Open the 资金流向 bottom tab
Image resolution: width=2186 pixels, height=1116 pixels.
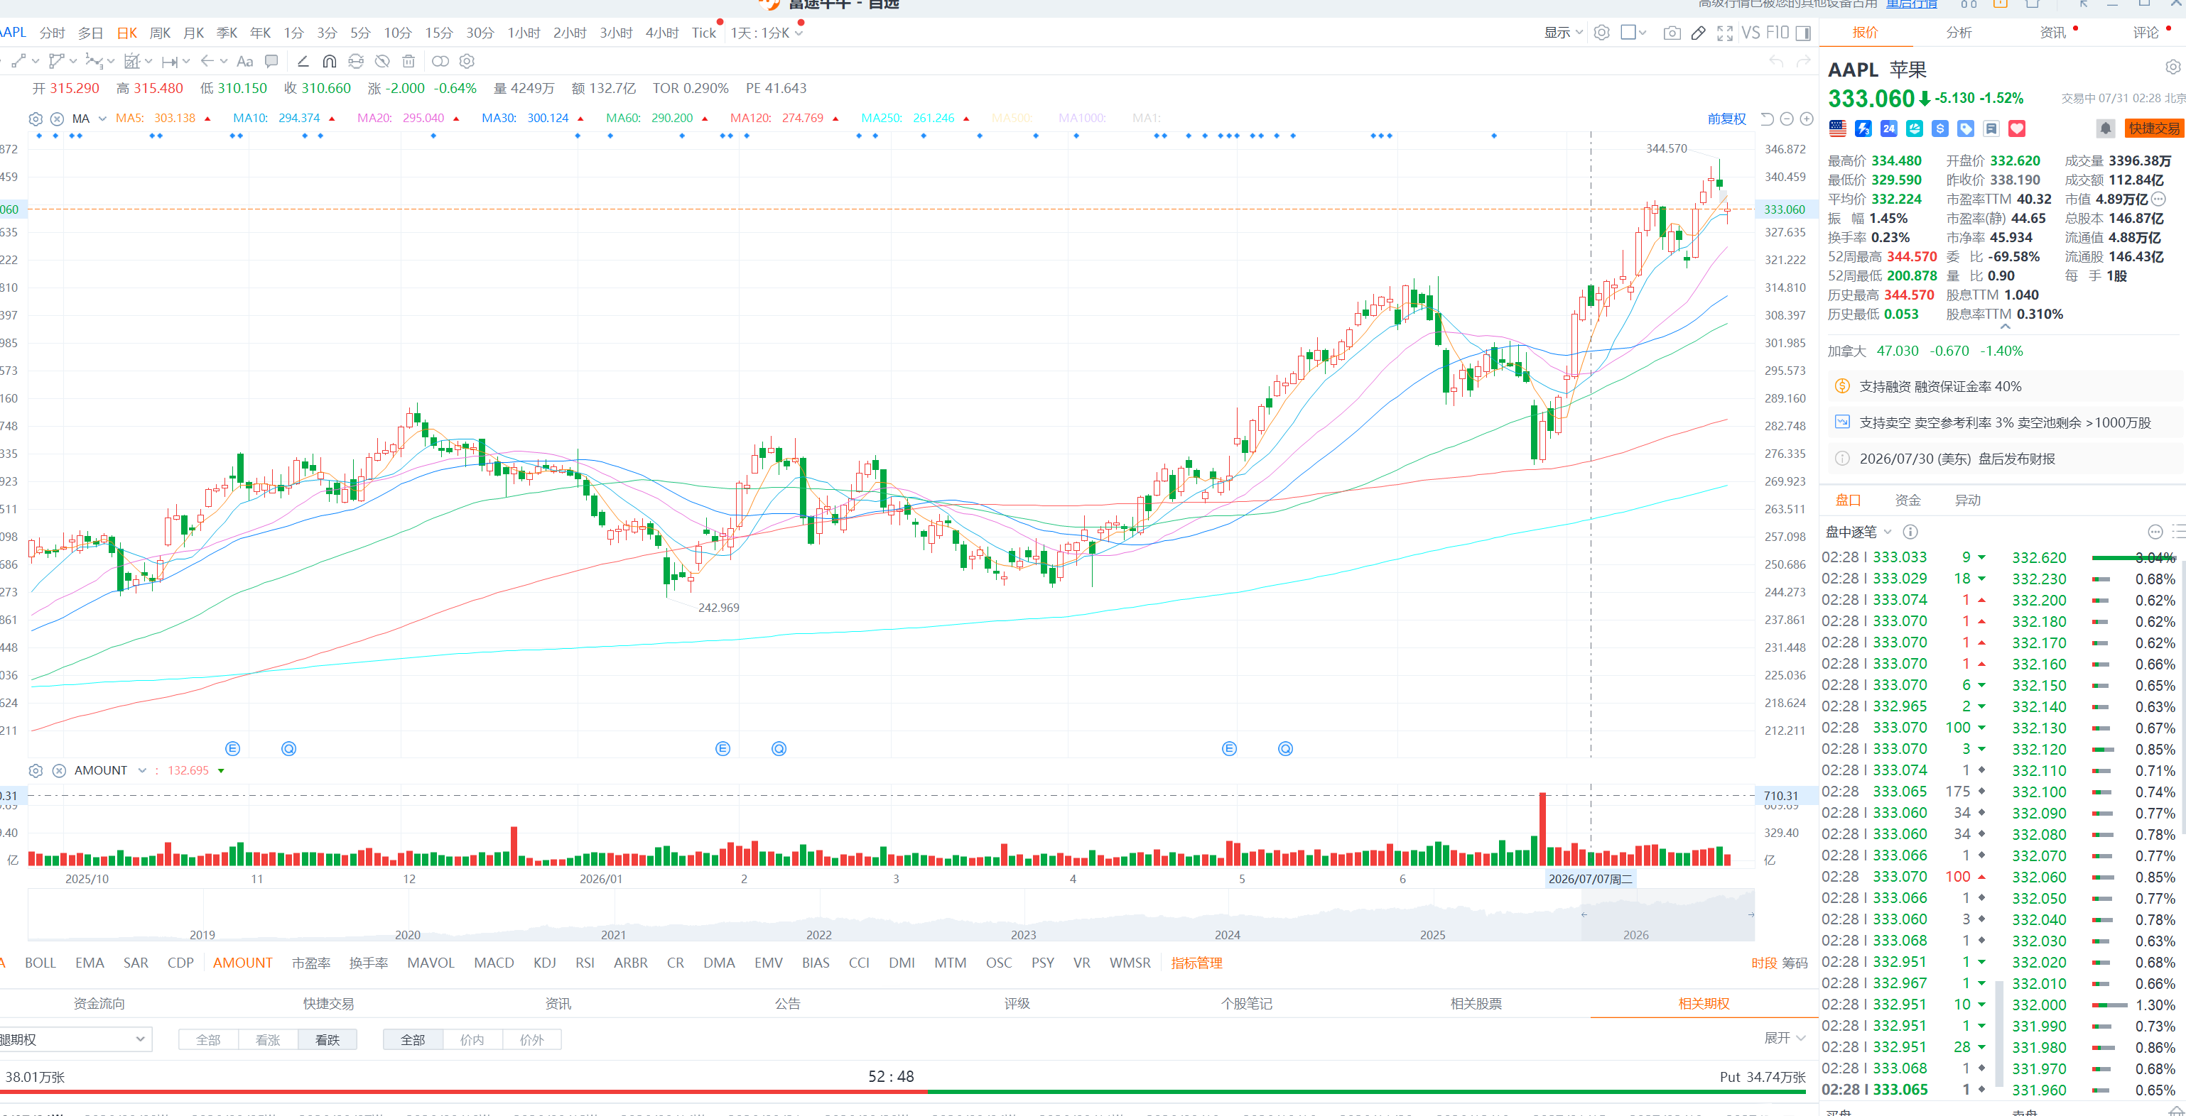point(99,1003)
